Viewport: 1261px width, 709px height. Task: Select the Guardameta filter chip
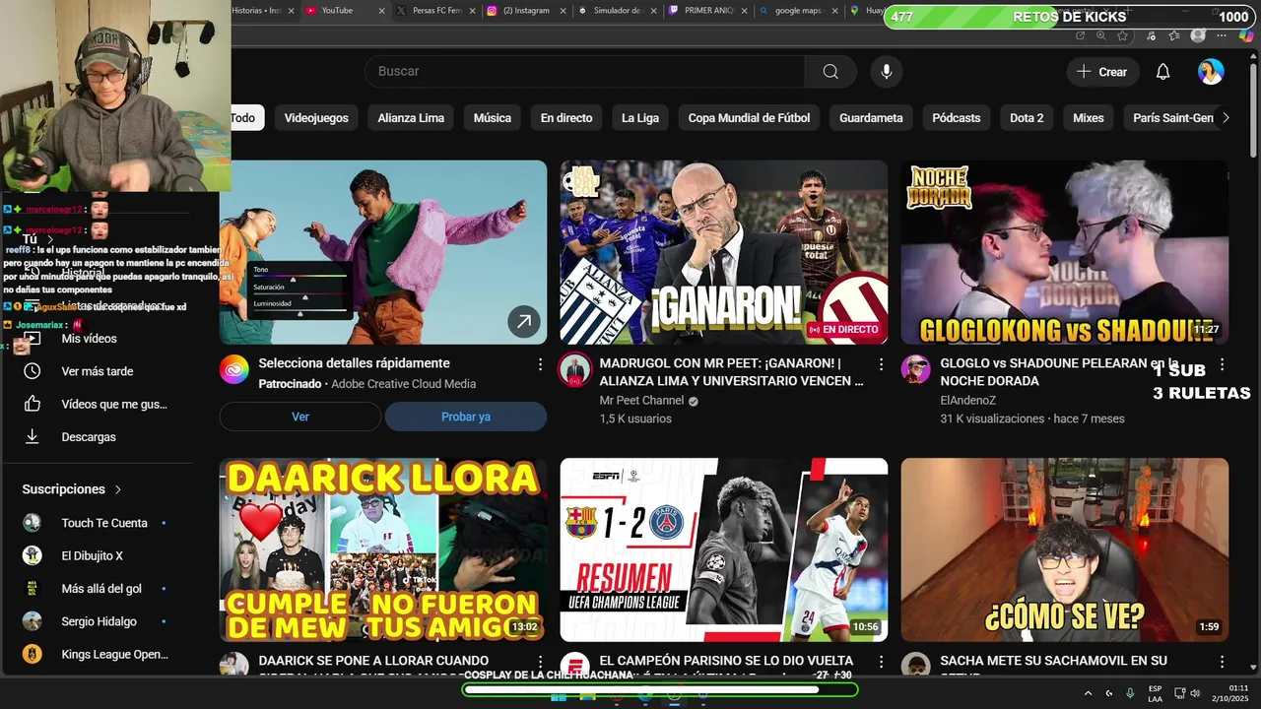click(x=871, y=118)
